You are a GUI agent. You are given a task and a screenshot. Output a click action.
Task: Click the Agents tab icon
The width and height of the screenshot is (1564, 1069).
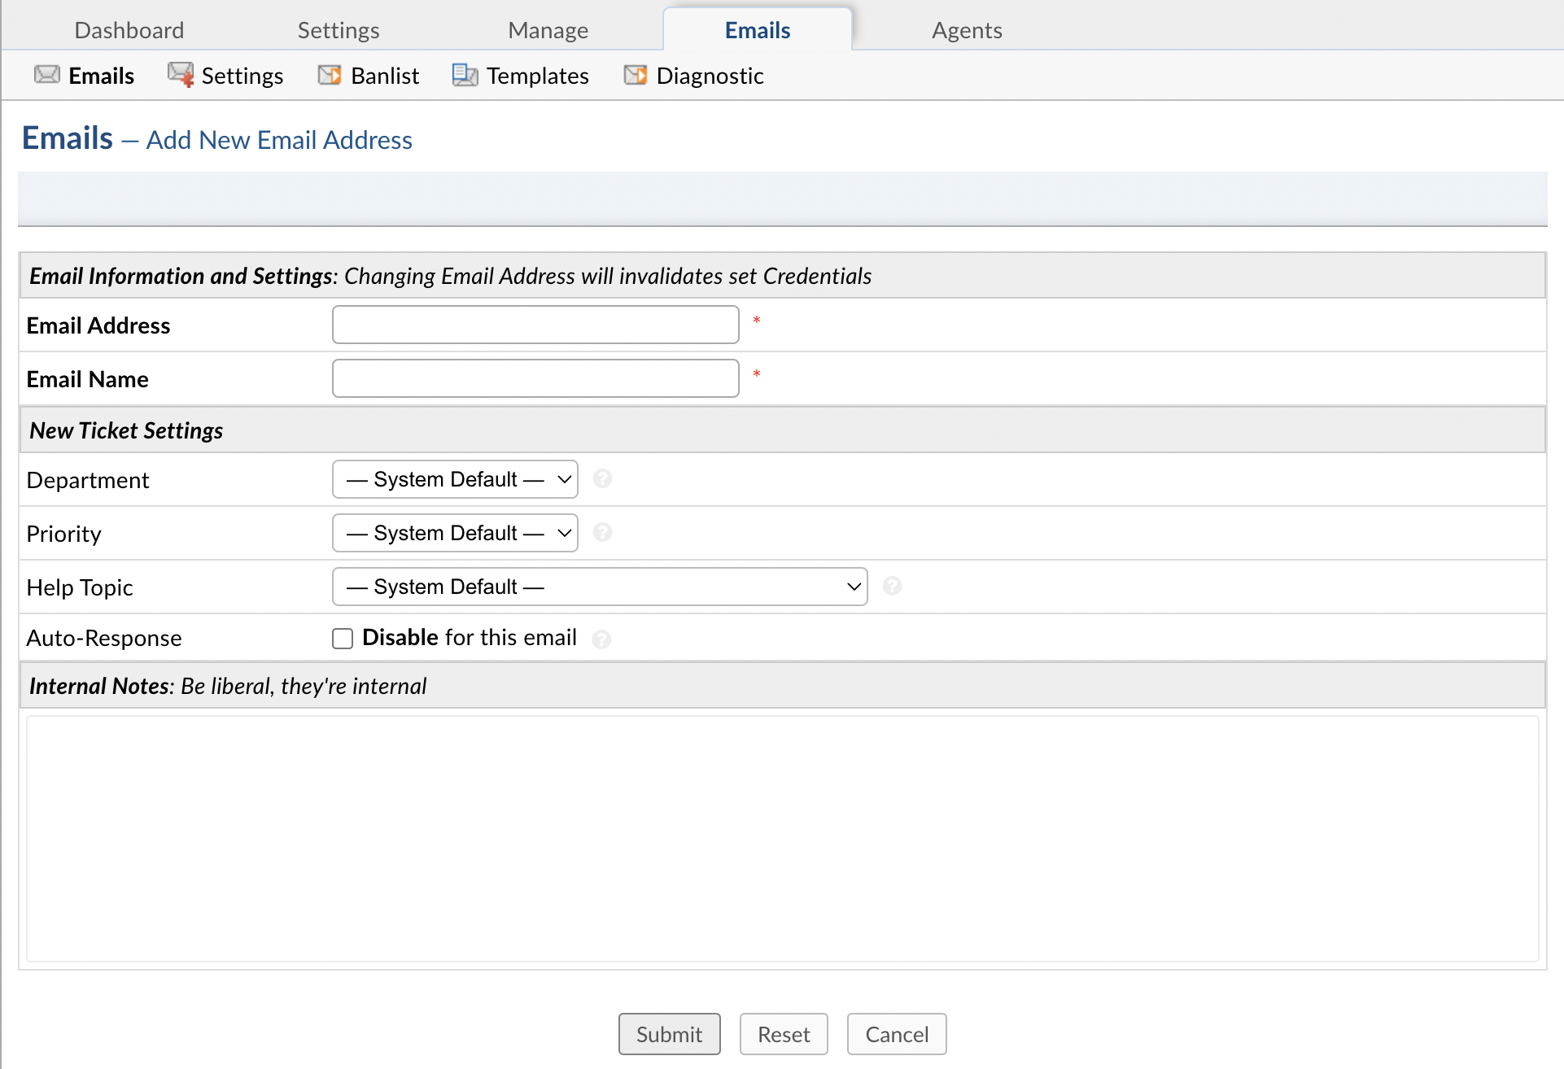966,28
